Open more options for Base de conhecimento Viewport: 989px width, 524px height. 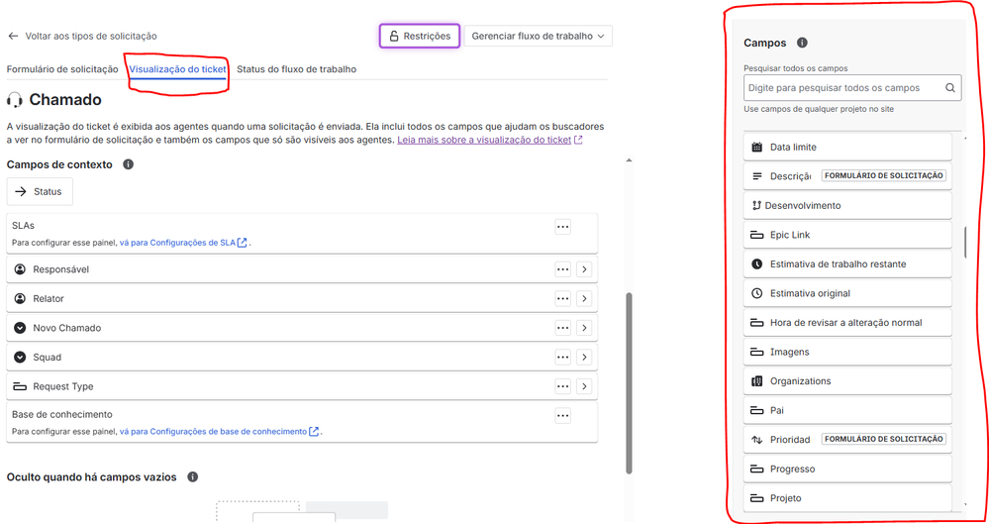pyautogui.click(x=562, y=415)
